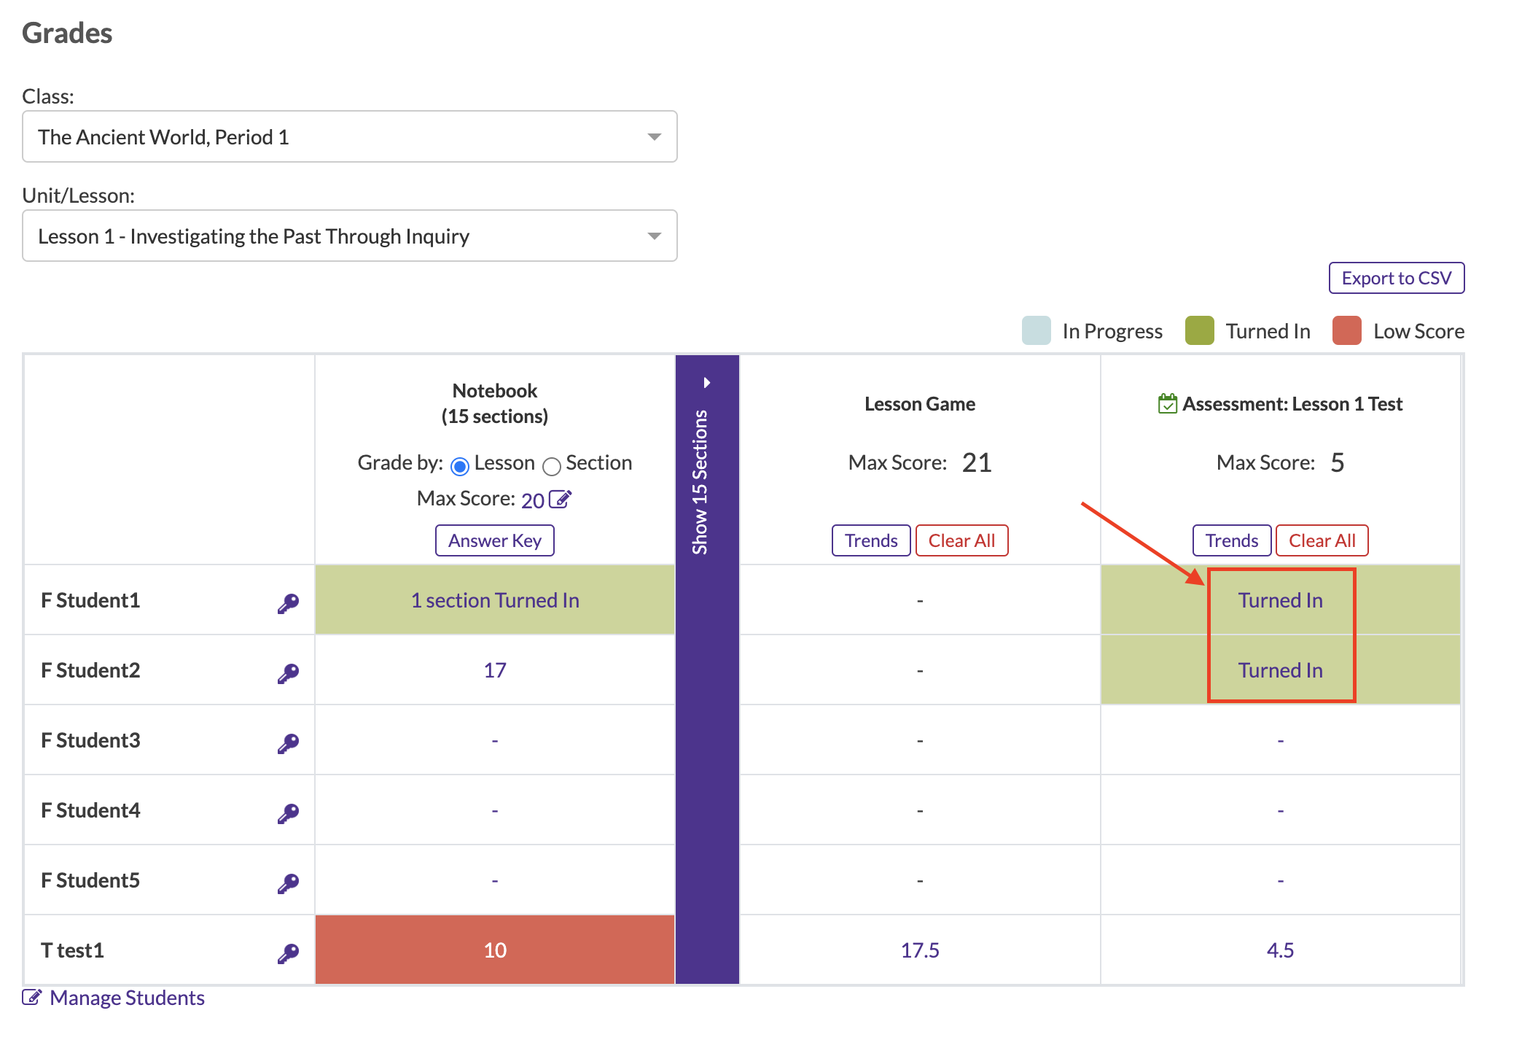Open the Unit/Lesson dropdown
The height and width of the screenshot is (1040, 1522).
point(350,236)
